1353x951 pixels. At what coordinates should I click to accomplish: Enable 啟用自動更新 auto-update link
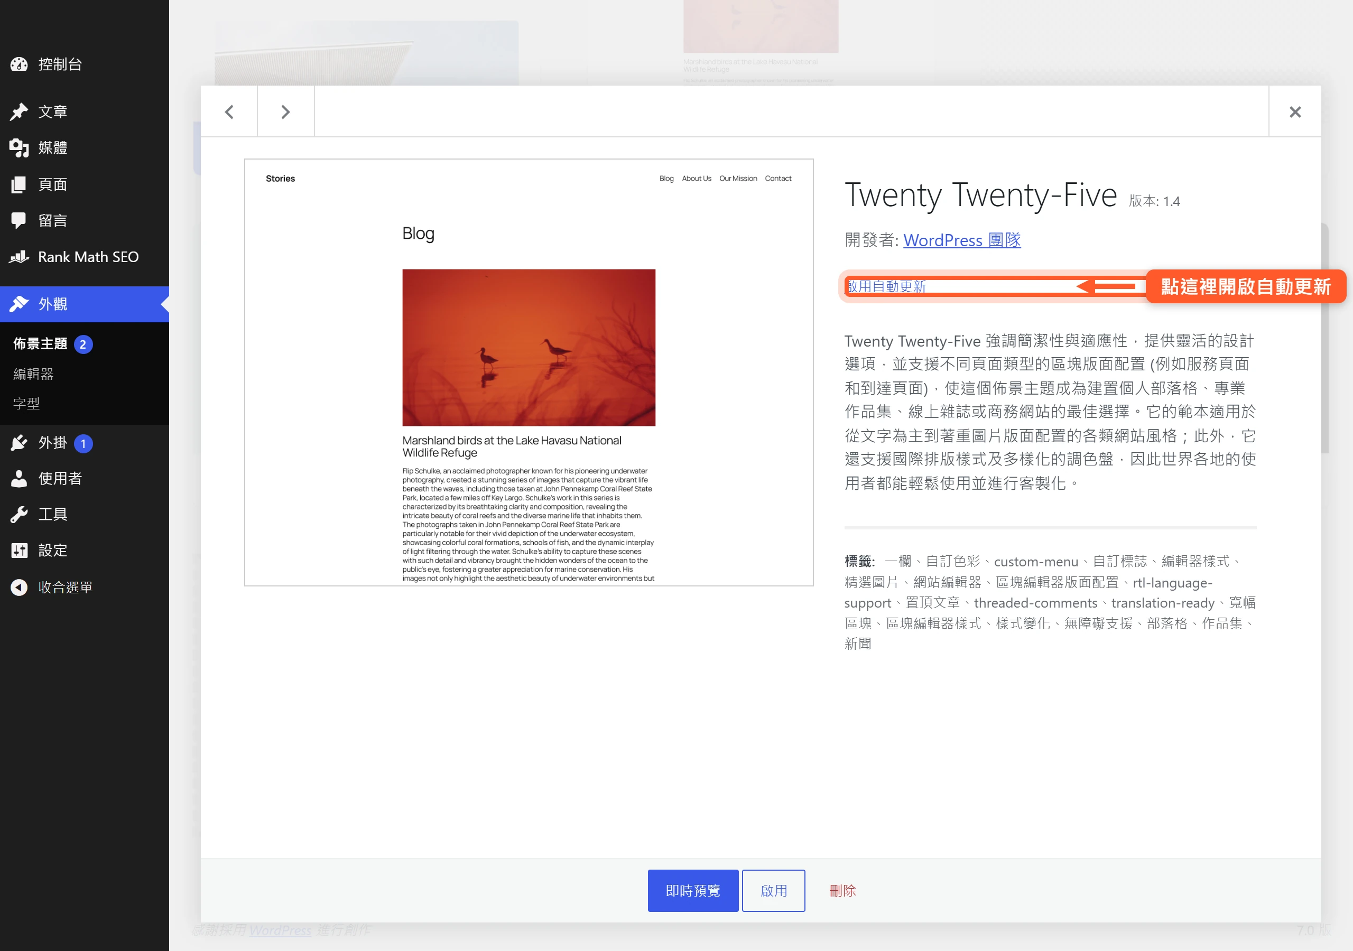pos(886,286)
